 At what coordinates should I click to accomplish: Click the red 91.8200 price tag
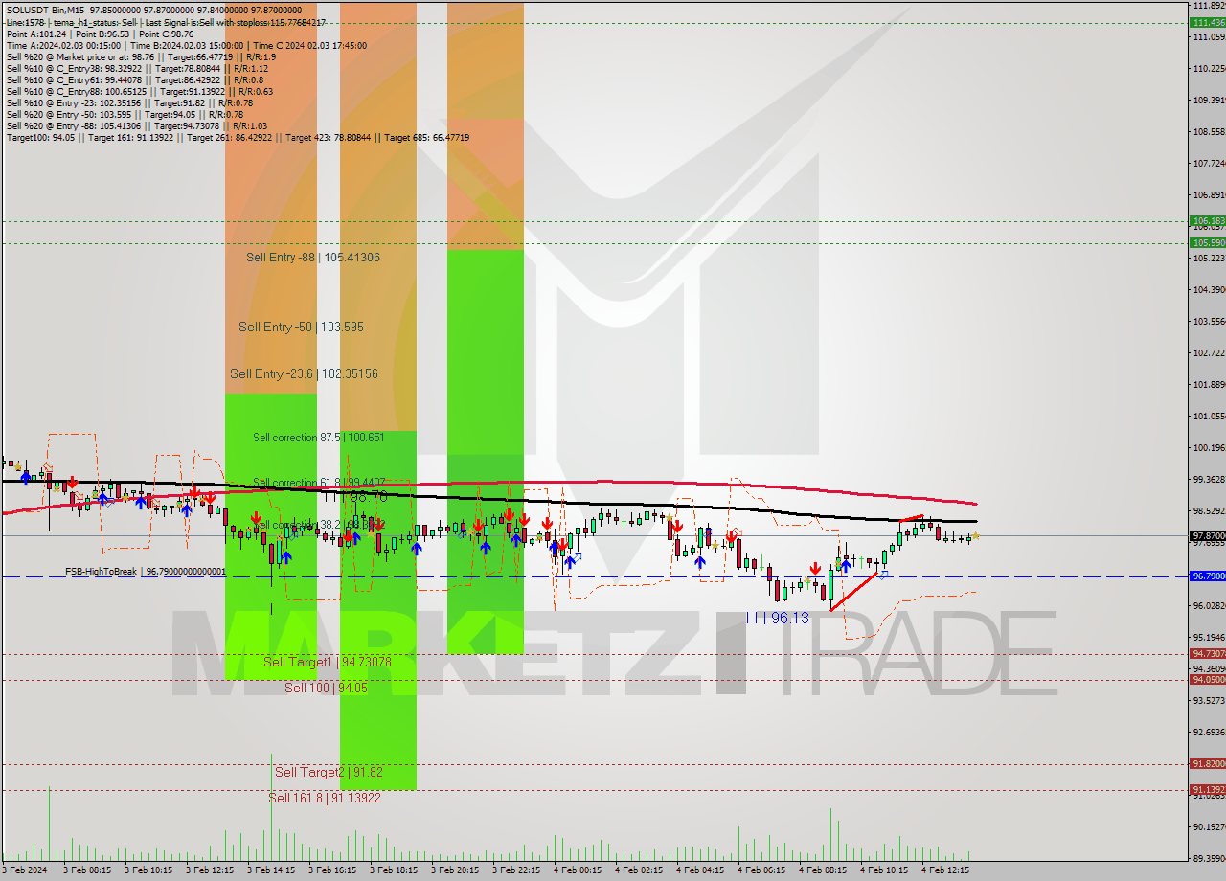click(x=1208, y=764)
